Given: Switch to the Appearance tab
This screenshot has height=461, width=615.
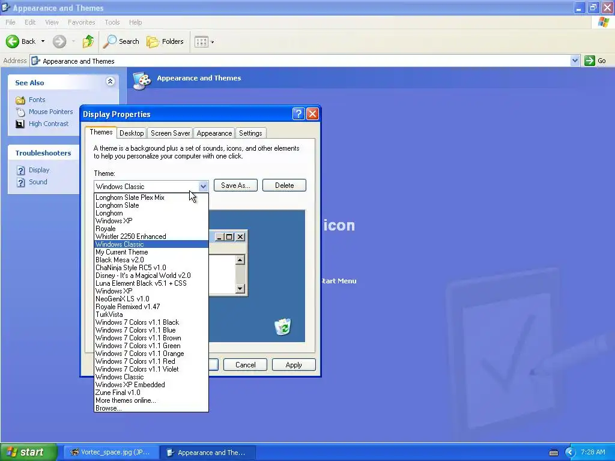Looking at the screenshot, I should [214, 133].
